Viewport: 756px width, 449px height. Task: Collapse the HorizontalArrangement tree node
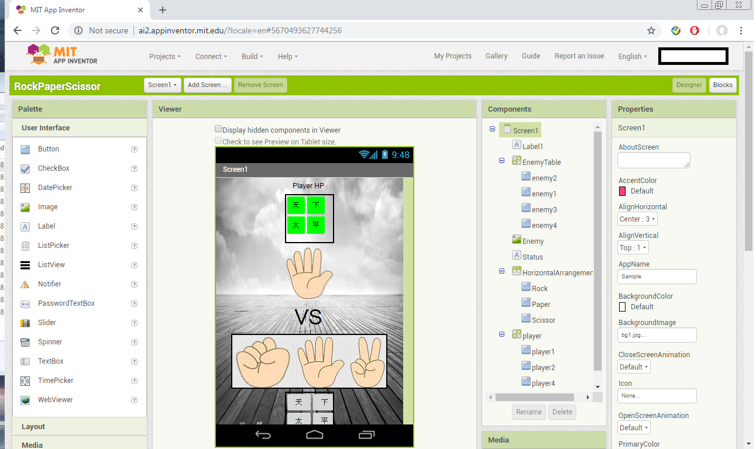501,271
